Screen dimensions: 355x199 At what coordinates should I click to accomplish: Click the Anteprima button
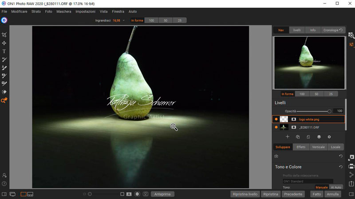click(x=162, y=194)
